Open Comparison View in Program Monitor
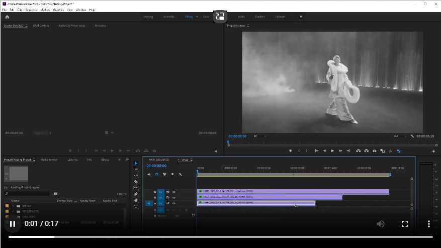The width and height of the screenshot is (441, 248). (x=383, y=151)
